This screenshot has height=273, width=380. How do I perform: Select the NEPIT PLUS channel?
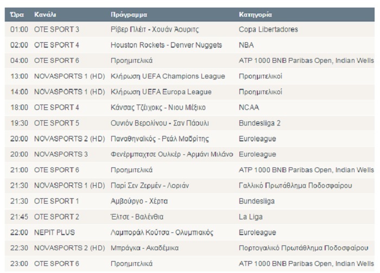[54, 232]
